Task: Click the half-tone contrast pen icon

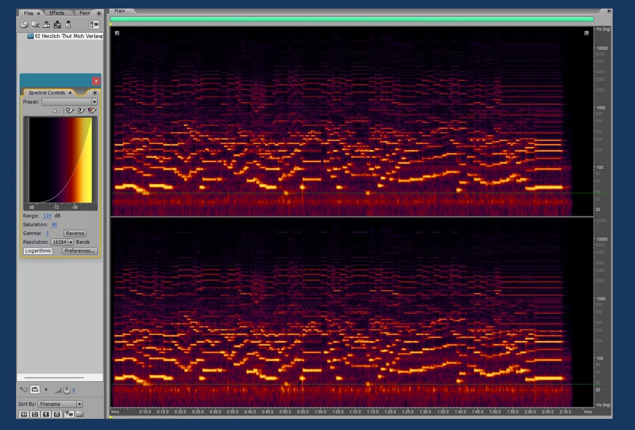Action: (x=81, y=111)
